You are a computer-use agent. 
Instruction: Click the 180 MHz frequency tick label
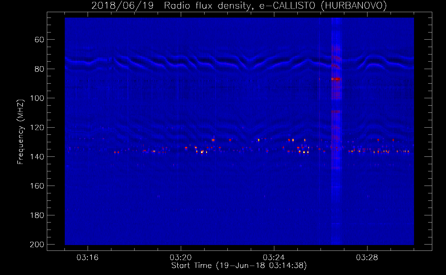pyautogui.click(x=37, y=215)
